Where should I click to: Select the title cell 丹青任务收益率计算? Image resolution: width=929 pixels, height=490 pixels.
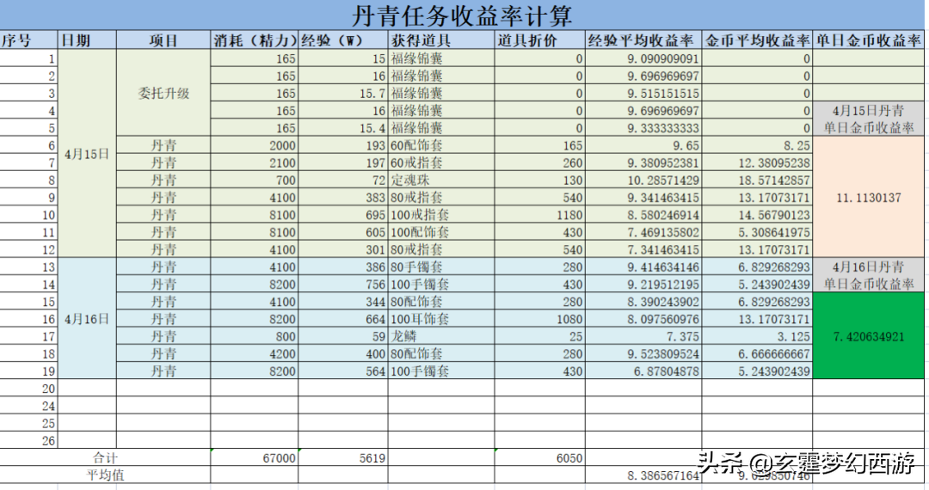pyautogui.click(x=463, y=15)
